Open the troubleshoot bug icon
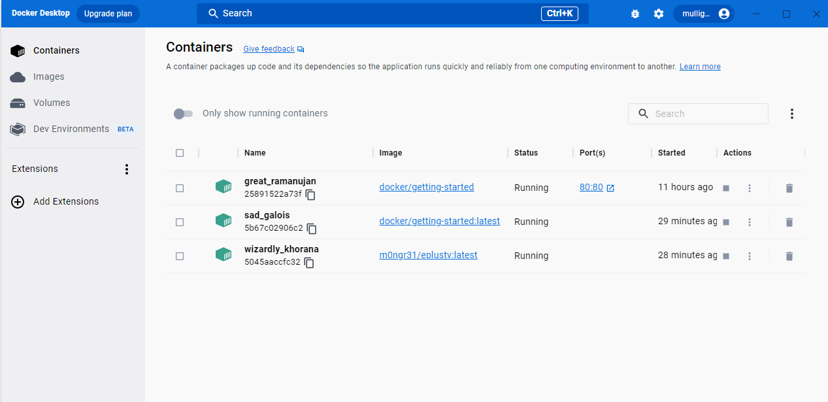Image resolution: width=828 pixels, height=402 pixels. pyautogui.click(x=635, y=13)
